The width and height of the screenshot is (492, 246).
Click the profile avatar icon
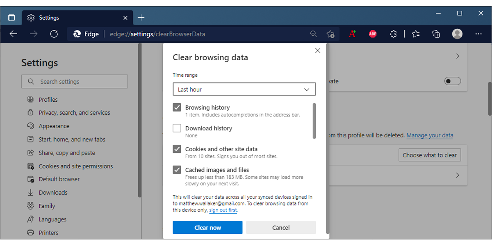tap(457, 34)
